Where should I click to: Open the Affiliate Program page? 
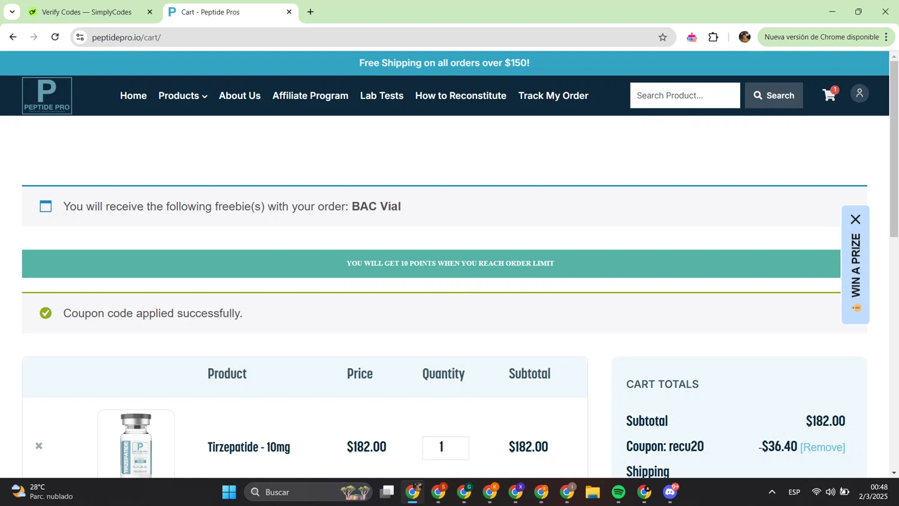[310, 95]
